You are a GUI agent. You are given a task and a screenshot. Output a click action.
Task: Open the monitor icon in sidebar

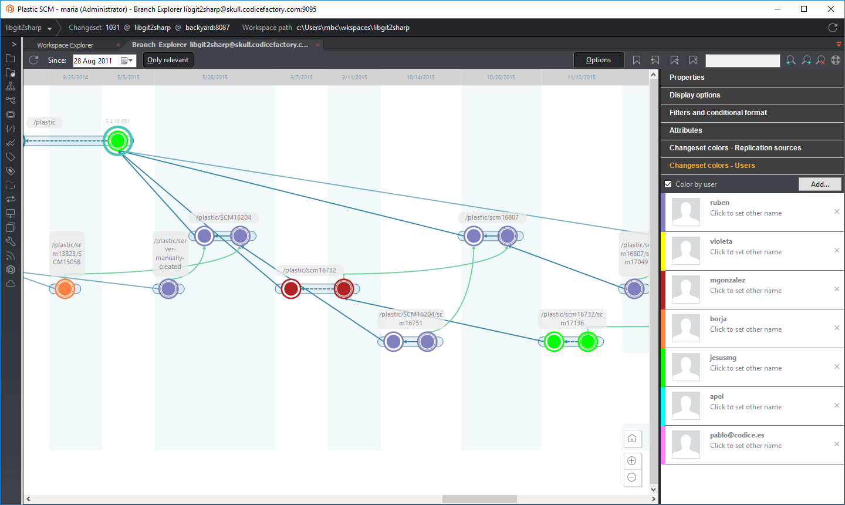[x=10, y=213]
